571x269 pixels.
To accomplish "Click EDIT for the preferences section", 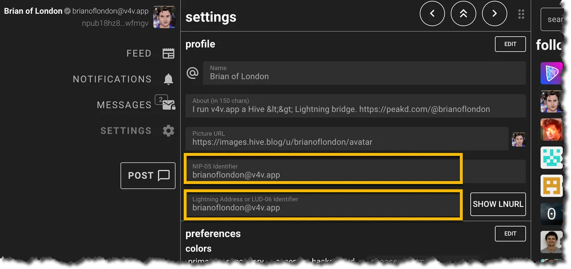I will (510, 234).
